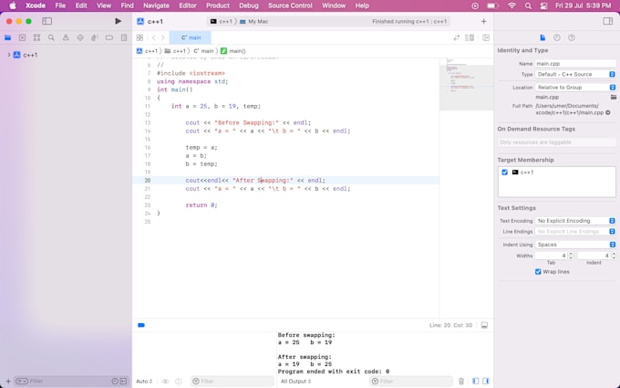Open the File menu
This screenshot has height=388, width=620.
click(x=60, y=5)
